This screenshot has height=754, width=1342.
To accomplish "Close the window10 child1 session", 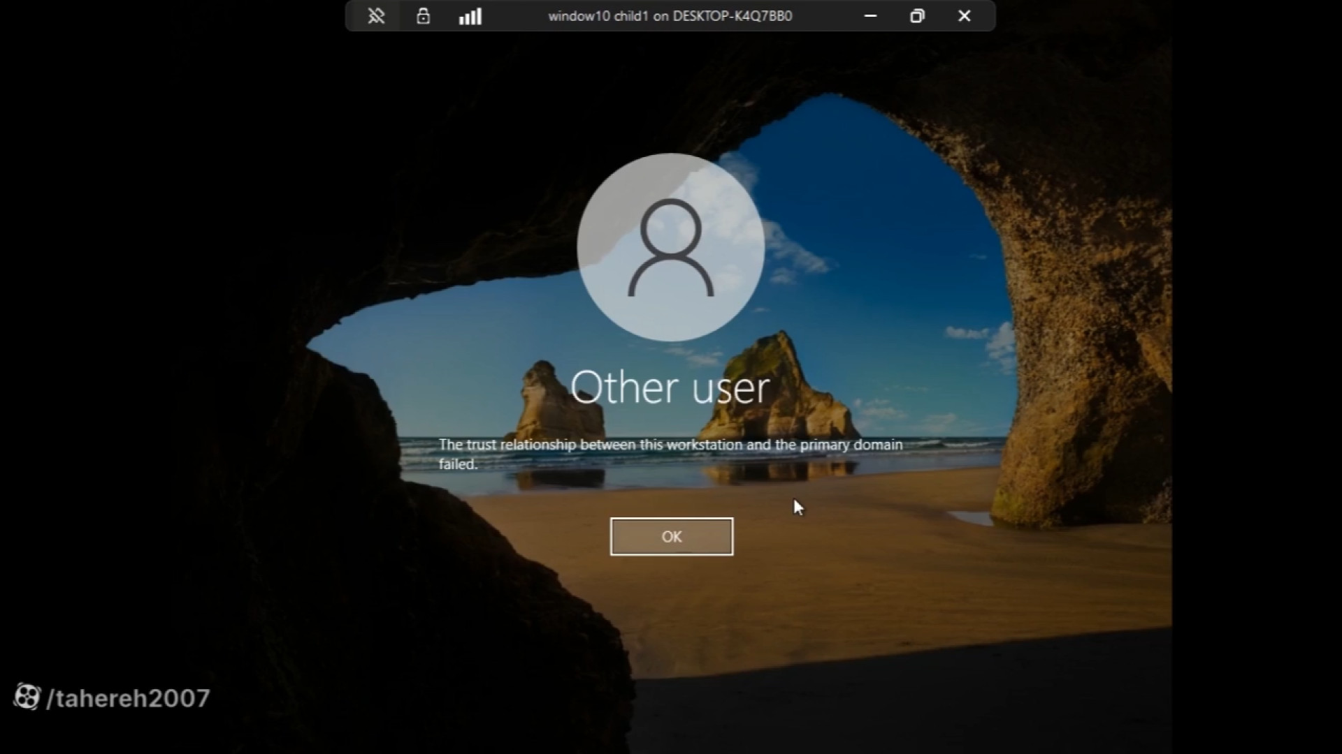I will point(964,16).
